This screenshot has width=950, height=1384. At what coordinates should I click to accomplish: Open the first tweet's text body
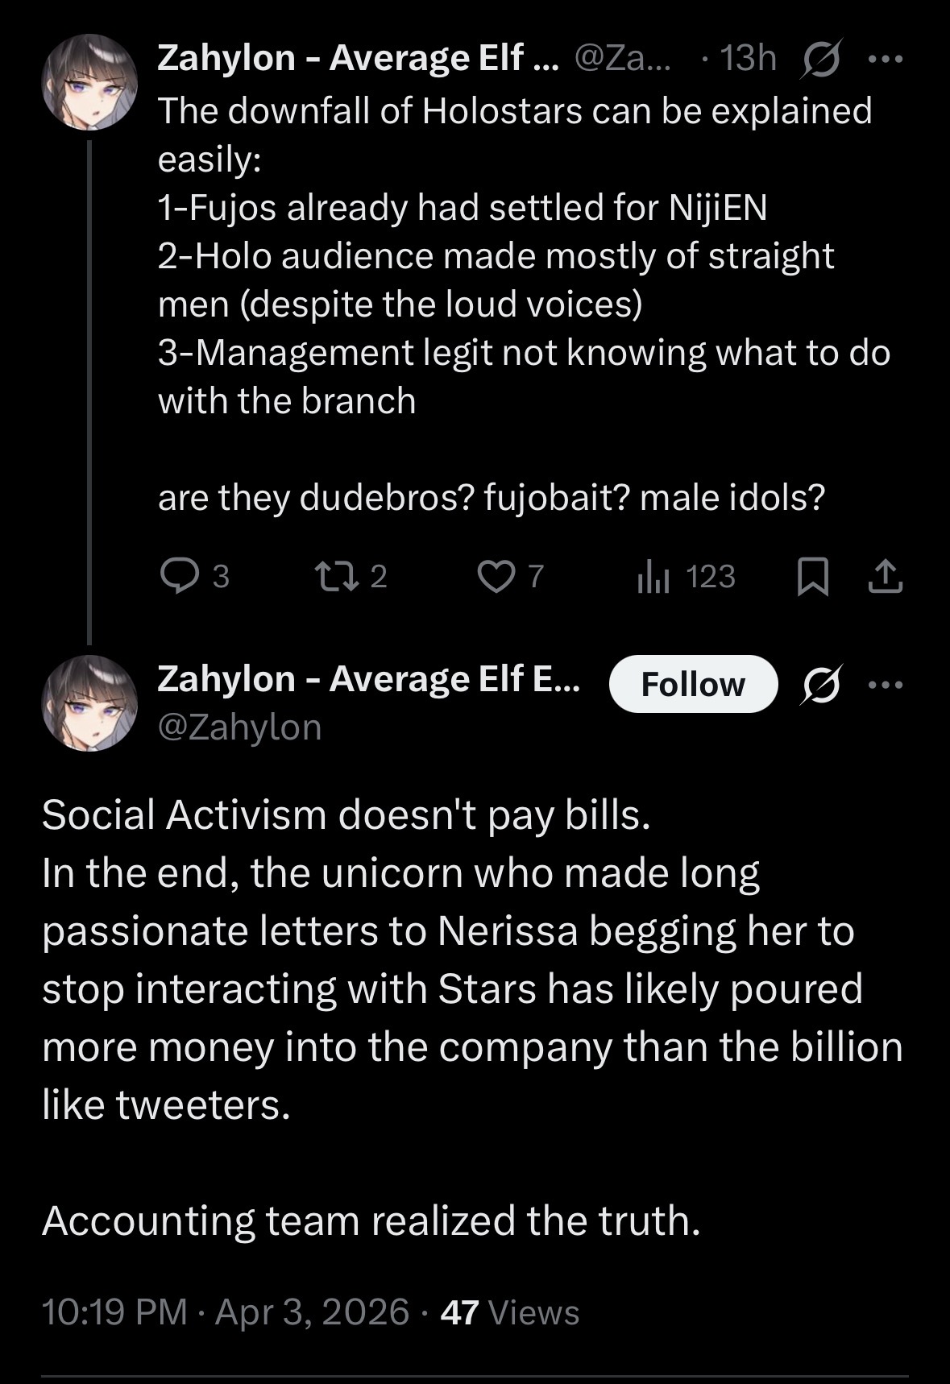click(516, 304)
